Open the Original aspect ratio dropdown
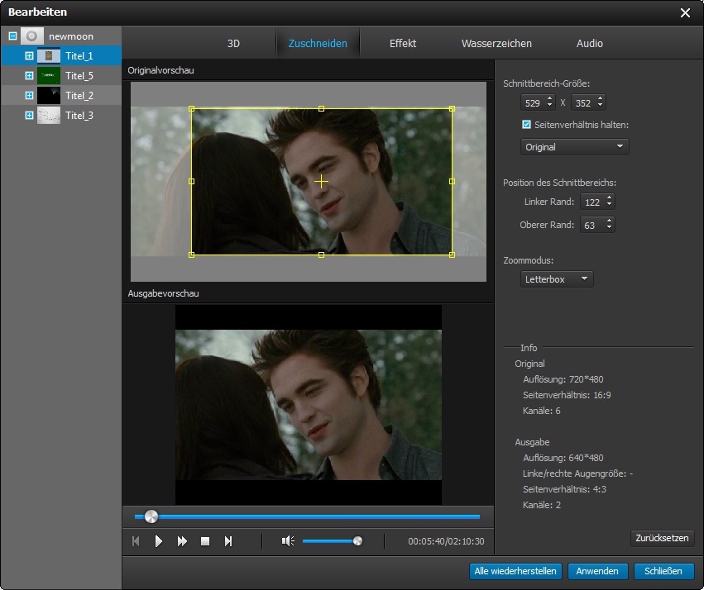 pyautogui.click(x=575, y=146)
